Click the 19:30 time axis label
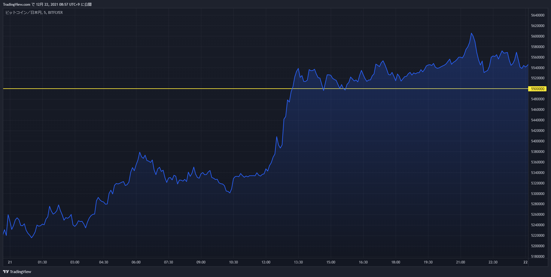This screenshot has height=277, width=551. 428,262
